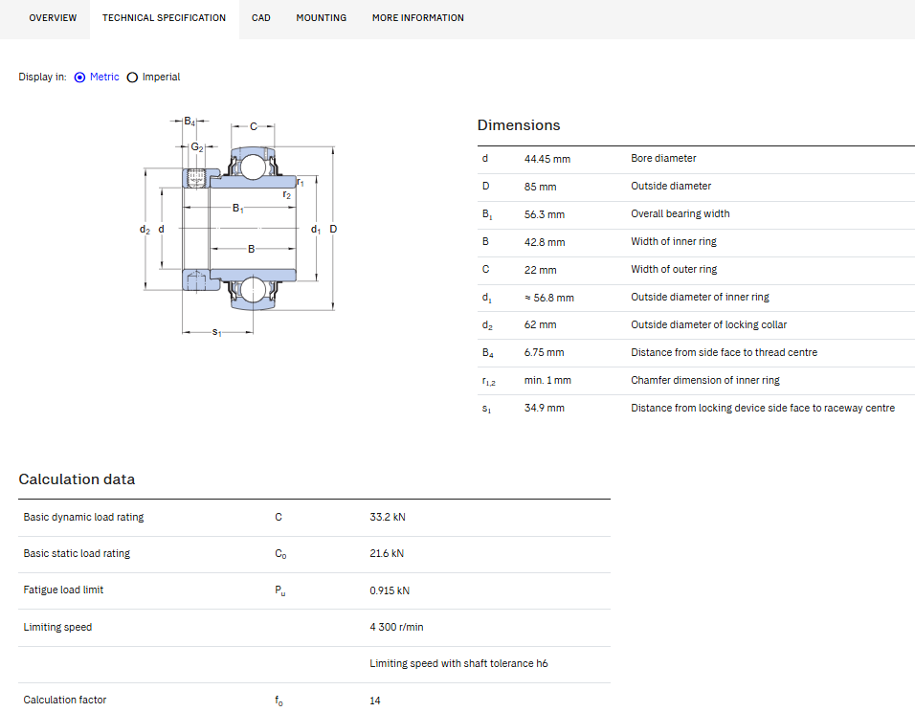
Task: Click the Basic dynamic load rating label
Action: (83, 517)
